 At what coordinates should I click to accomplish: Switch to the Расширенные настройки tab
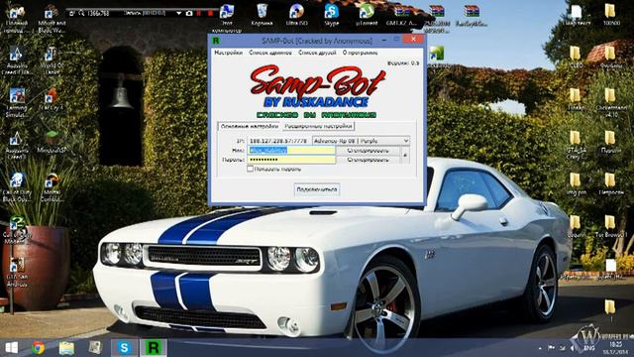click(318, 126)
